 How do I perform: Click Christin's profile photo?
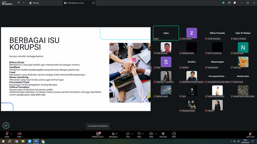pyautogui.click(x=217, y=105)
